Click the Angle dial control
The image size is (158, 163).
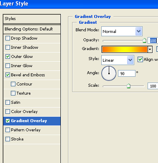(109, 73)
